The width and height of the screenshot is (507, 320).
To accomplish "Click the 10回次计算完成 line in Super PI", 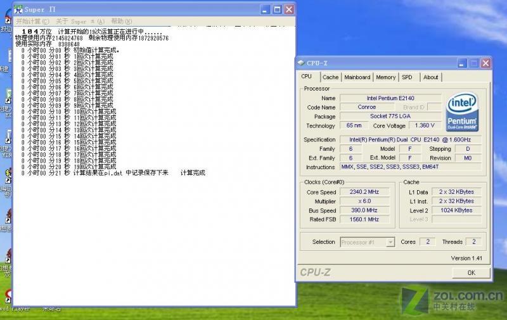I will [x=68, y=112].
